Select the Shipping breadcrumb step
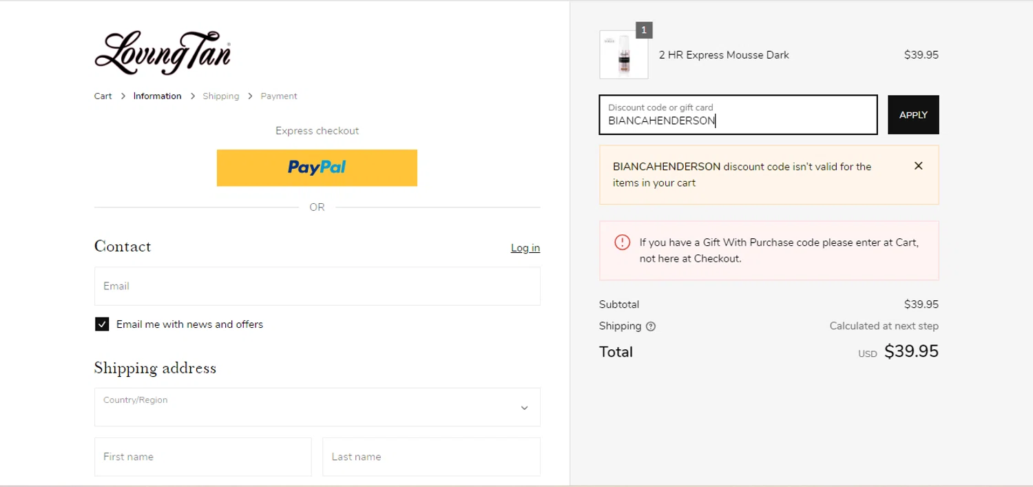 (220, 96)
